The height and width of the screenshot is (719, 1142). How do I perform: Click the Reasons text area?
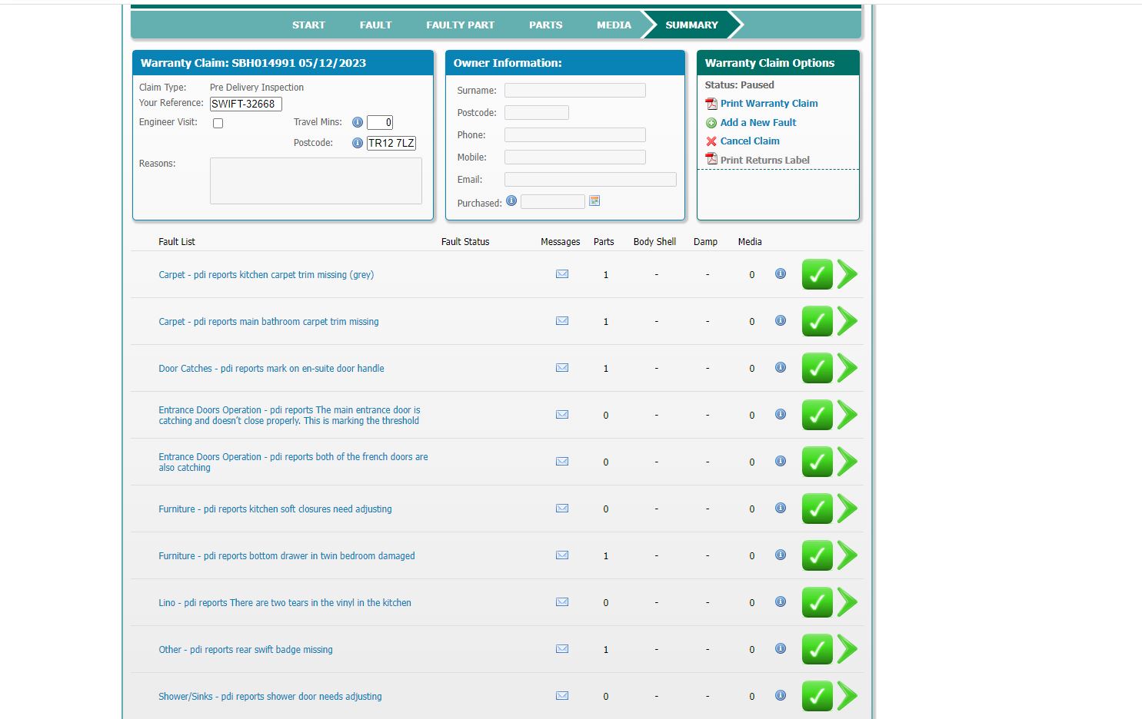315,181
